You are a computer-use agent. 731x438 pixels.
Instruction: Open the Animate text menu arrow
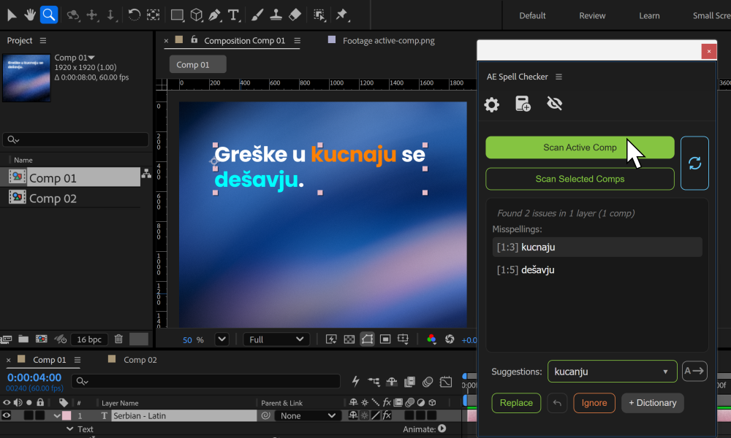pyautogui.click(x=442, y=429)
